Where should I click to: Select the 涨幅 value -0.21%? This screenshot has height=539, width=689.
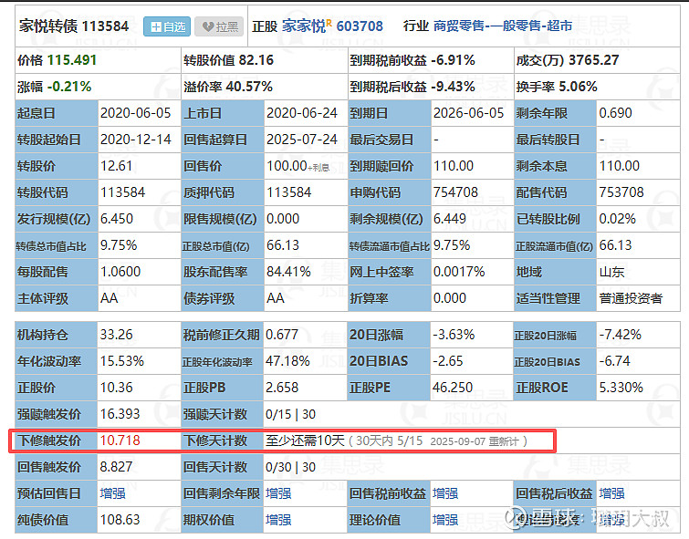pyautogui.click(x=69, y=87)
